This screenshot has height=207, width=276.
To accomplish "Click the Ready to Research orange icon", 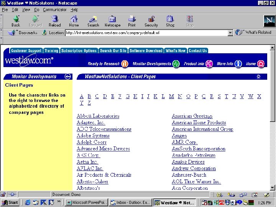I will (125, 64).
